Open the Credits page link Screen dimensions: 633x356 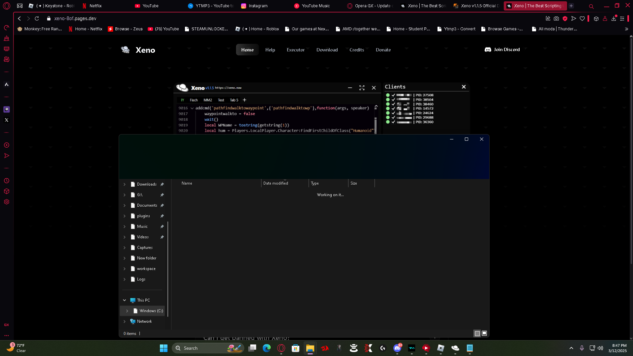pyautogui.click(x=357, y=50)
